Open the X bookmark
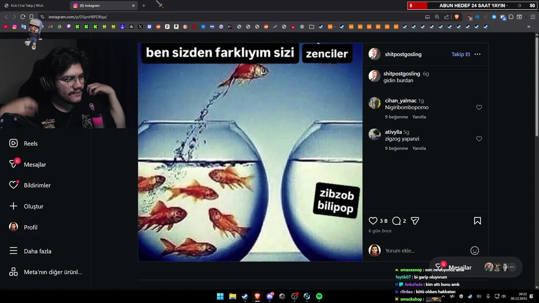This screenshot has width=539, height=303. point(140,27)
